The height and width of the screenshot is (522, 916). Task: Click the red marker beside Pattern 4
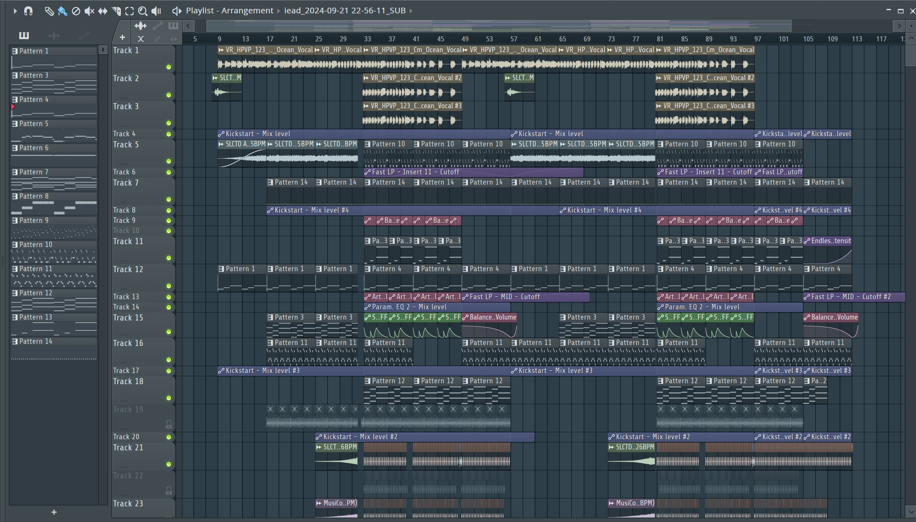click(x=13, y=107)
